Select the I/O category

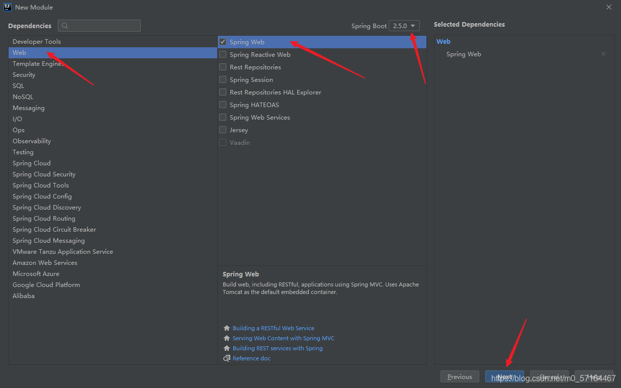[113, 119]
